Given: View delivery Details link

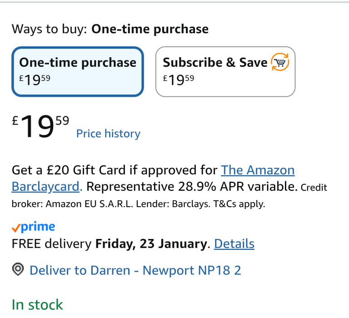Looking at the screenshot, I should coord(234,244).
